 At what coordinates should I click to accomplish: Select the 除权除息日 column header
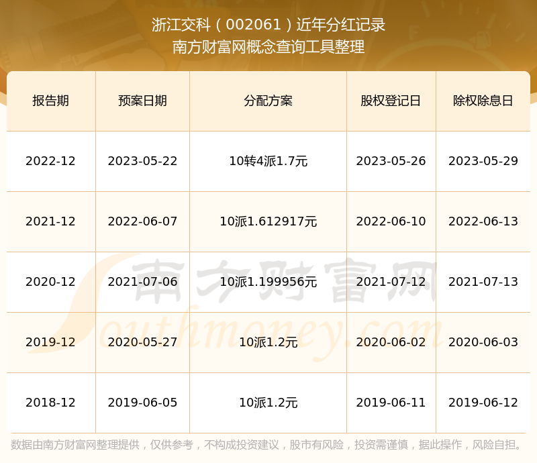point(483,101)
